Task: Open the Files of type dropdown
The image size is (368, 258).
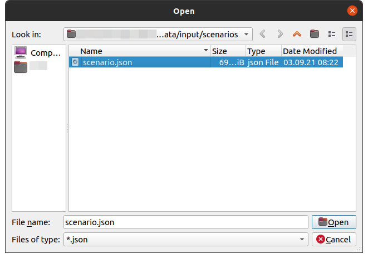Action: (302, 239)
